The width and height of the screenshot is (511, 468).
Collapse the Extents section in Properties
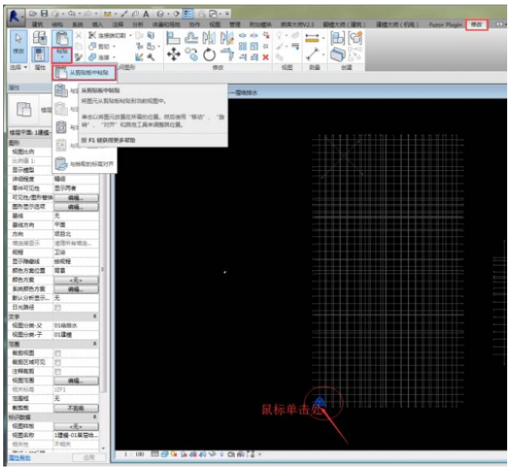click(95, 343)
